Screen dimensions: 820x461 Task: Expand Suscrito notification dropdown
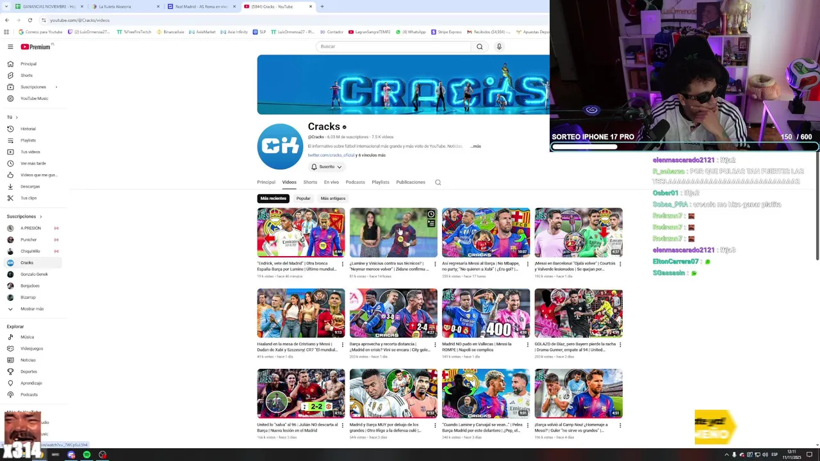(327, 166)
